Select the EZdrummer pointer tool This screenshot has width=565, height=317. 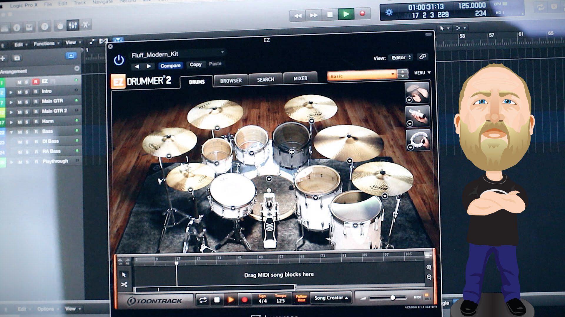coord(124,274)
